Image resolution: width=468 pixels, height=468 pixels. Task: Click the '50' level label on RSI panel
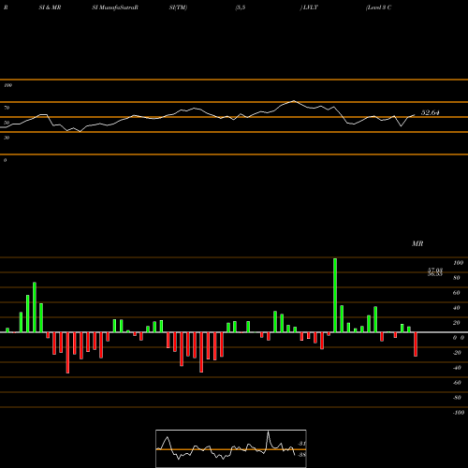[7, 123]
